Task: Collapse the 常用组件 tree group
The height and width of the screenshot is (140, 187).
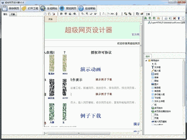Action: click(146, 61)
